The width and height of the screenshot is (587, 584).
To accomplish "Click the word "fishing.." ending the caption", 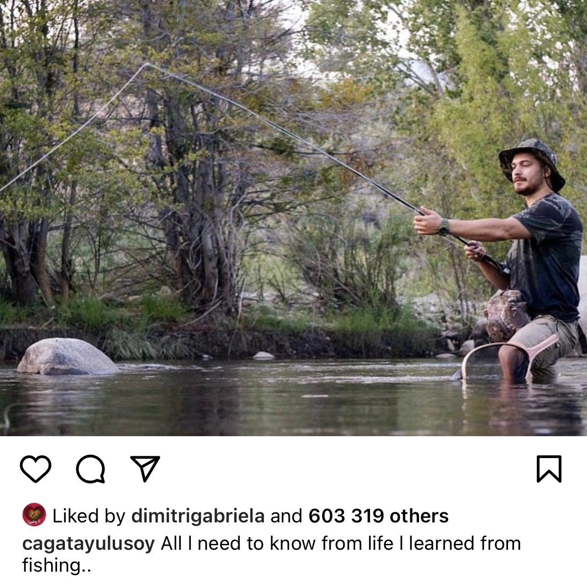I will 57,565.
